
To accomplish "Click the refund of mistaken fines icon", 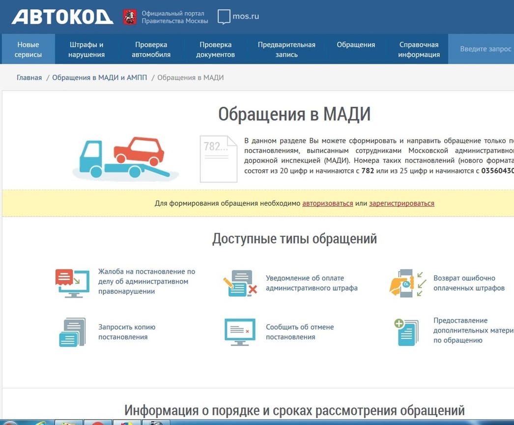I will (x=407, y=283).
